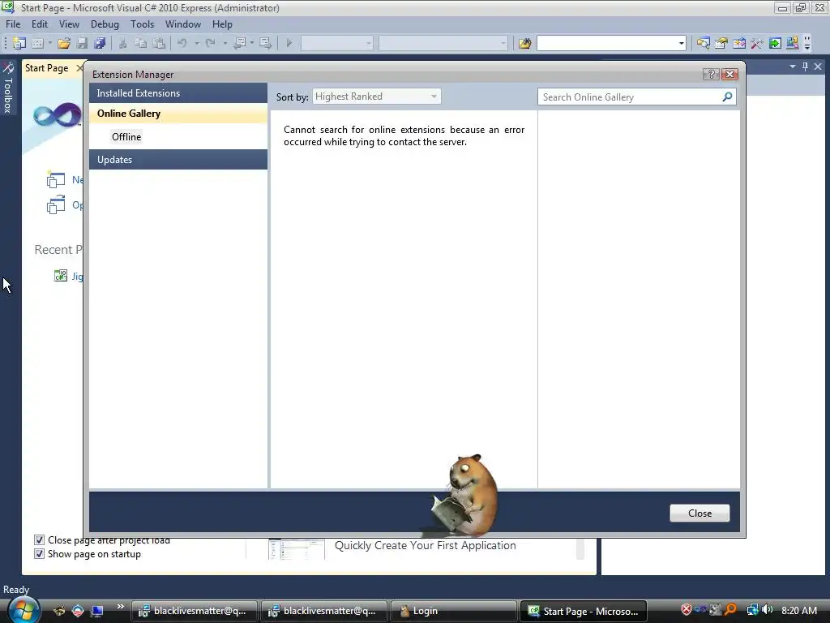Click the Offline item under Online Gallery
The width and height of the screenshot is (830, 623).
[126, 136]
